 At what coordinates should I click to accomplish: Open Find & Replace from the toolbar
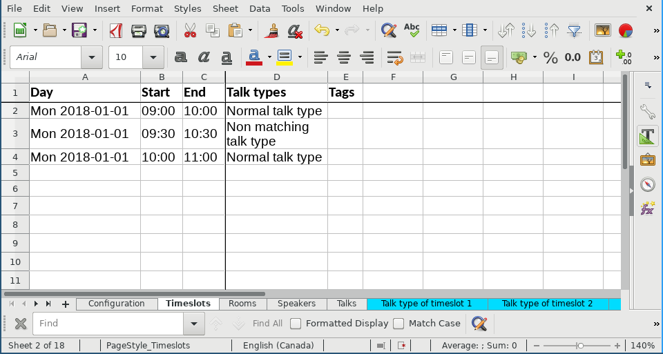pyautogui.click(x=389, y=30)
